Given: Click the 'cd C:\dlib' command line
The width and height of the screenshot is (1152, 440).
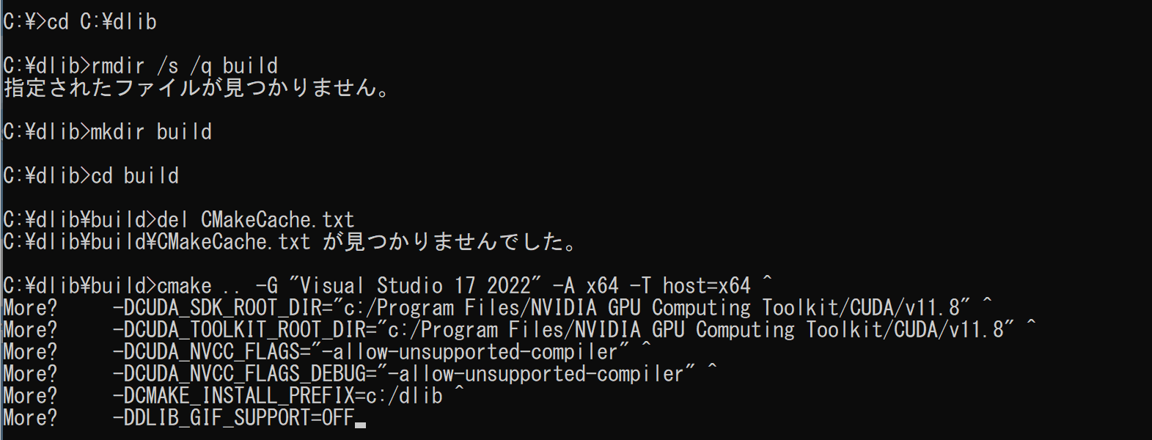Looking at the screenshot, I should click(x=80, y=22).
